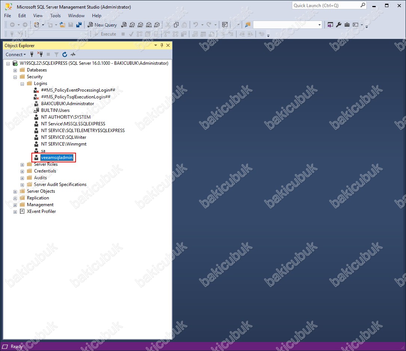Viewport: 406px width, 351px height.
Task: Select the NT AUTHORITY\SYSTEM login
Action: tap(66, 117)
